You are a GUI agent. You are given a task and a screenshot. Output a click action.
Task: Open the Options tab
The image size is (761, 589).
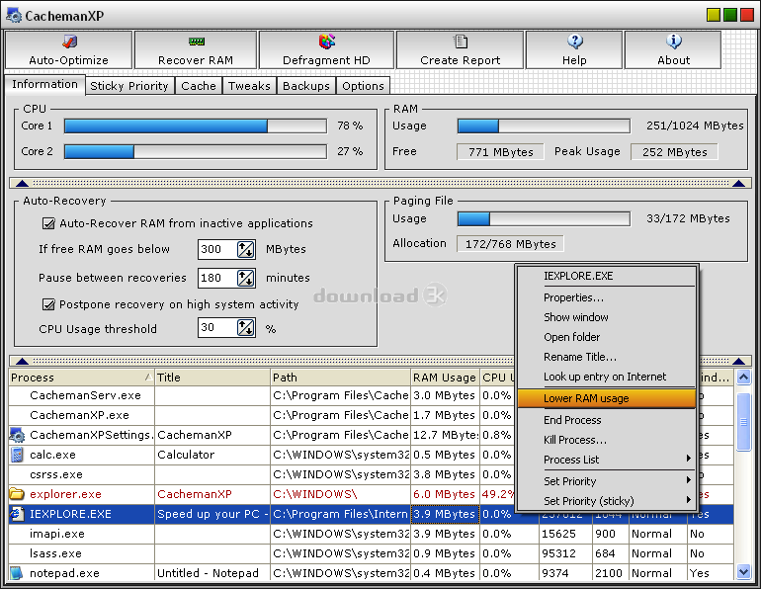pos(363,86)
